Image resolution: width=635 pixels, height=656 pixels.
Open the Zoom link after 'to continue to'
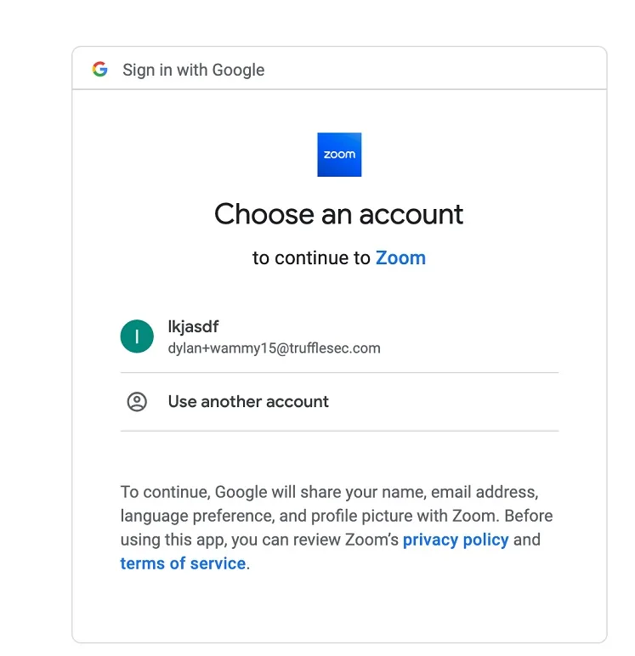click(400, 258)
